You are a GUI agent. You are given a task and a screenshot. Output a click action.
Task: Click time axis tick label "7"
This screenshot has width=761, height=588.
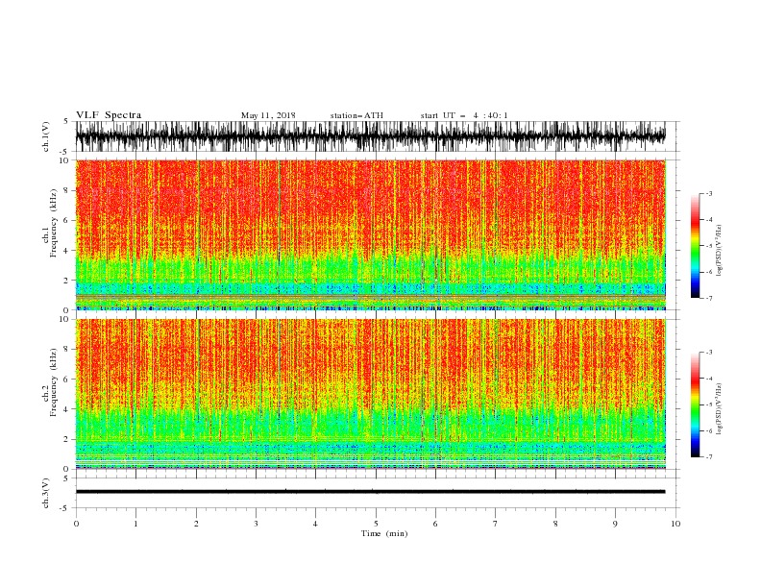tap(495, 524)
